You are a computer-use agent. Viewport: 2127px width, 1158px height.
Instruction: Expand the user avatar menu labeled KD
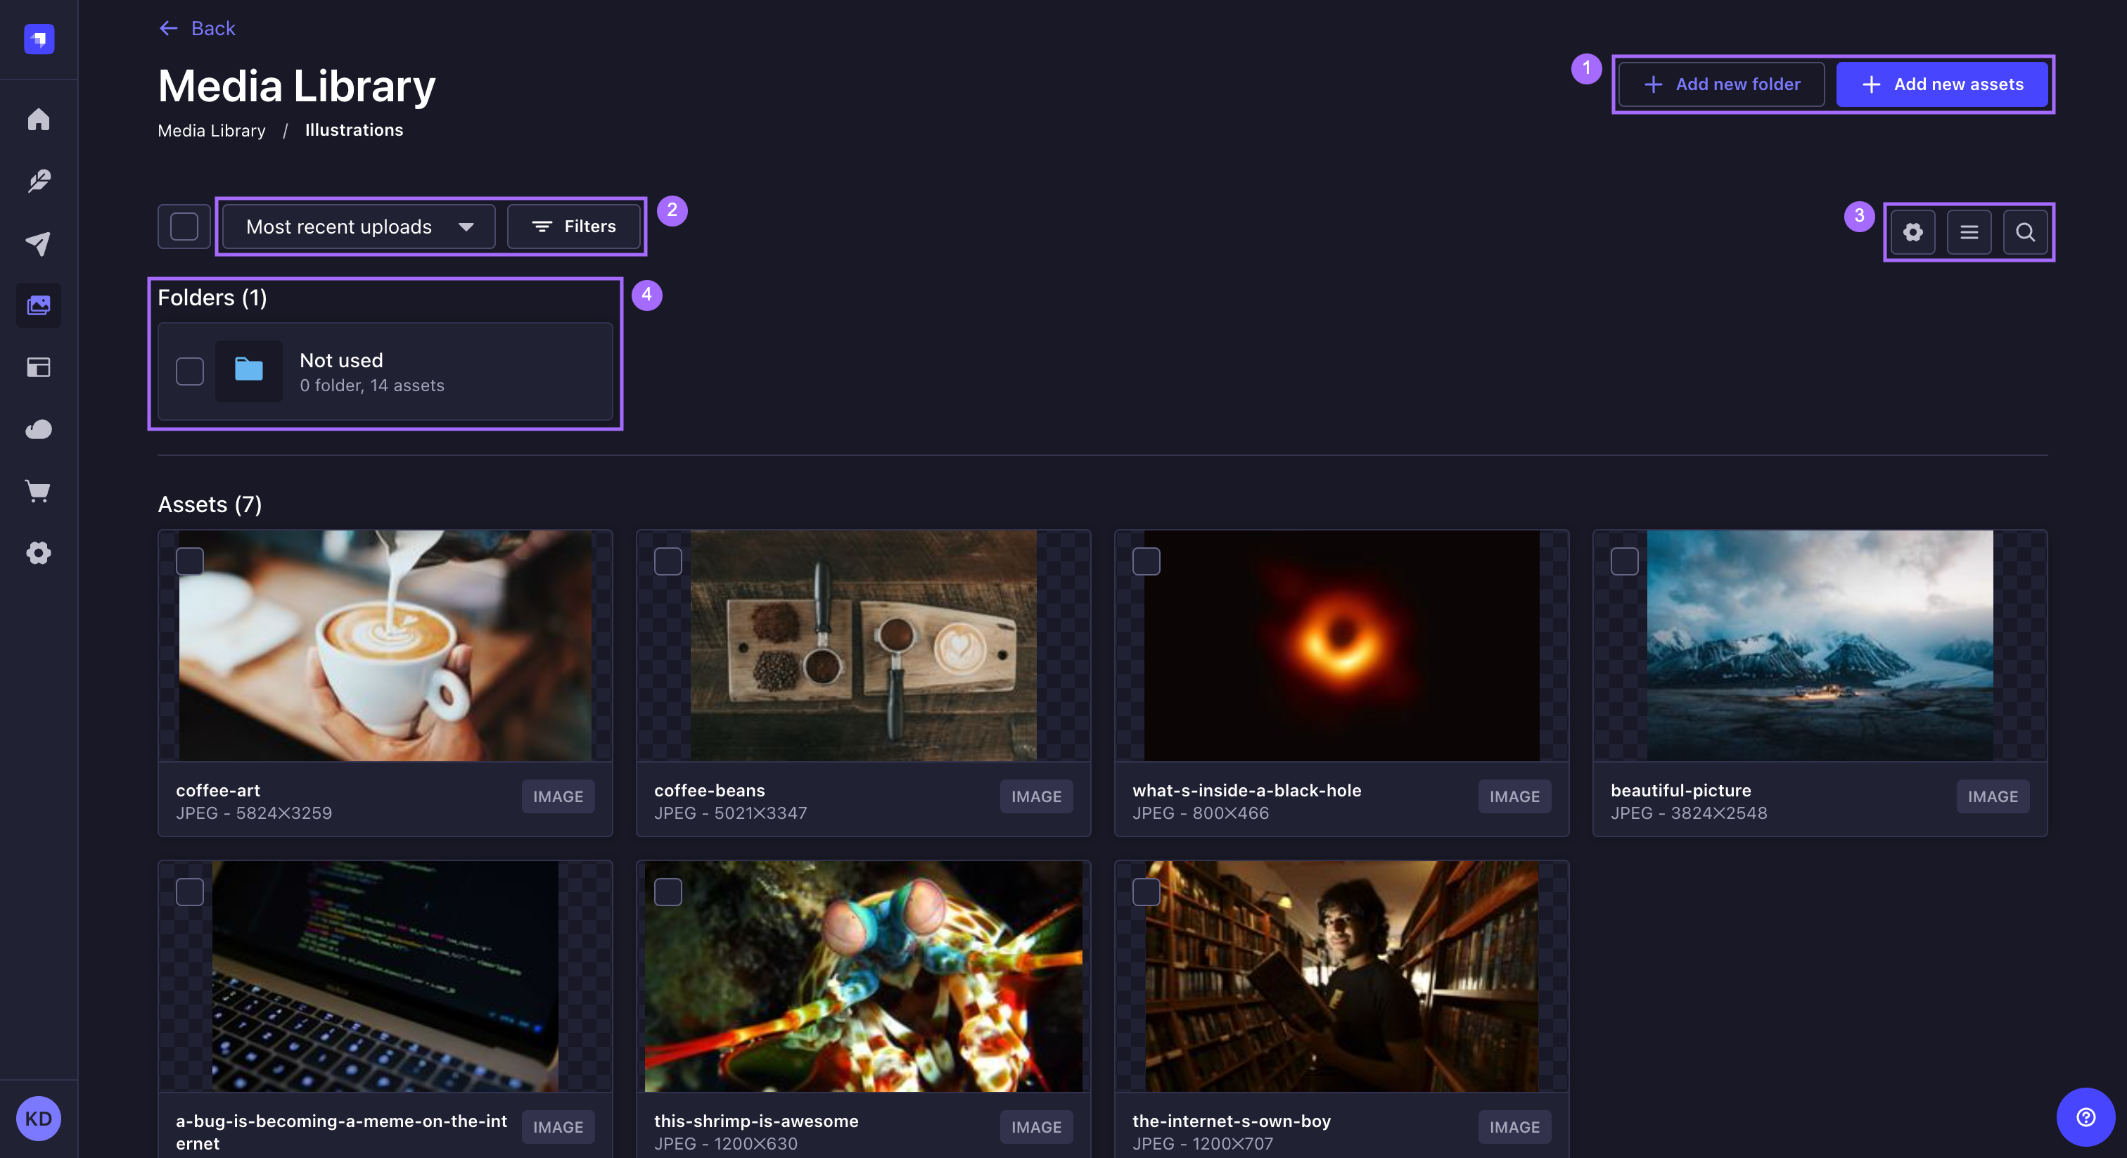(x=39, y=1119)
